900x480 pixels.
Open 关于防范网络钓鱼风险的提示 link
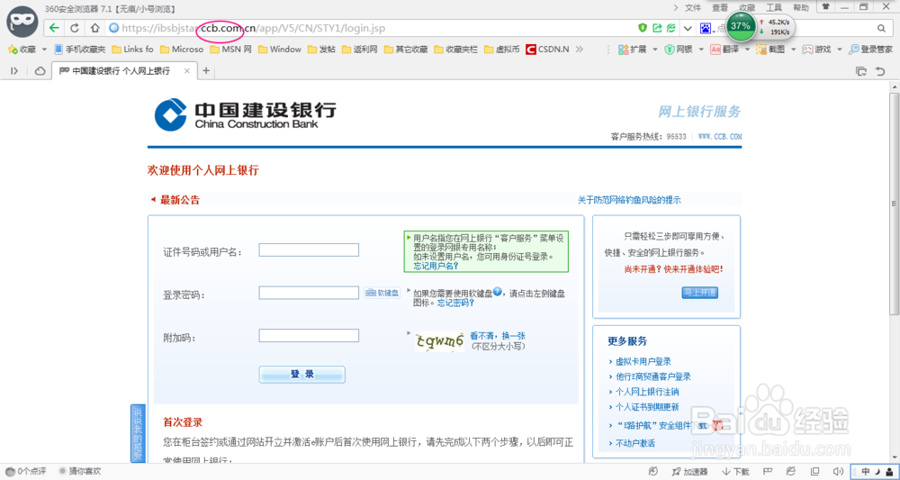tap(629, 200)
